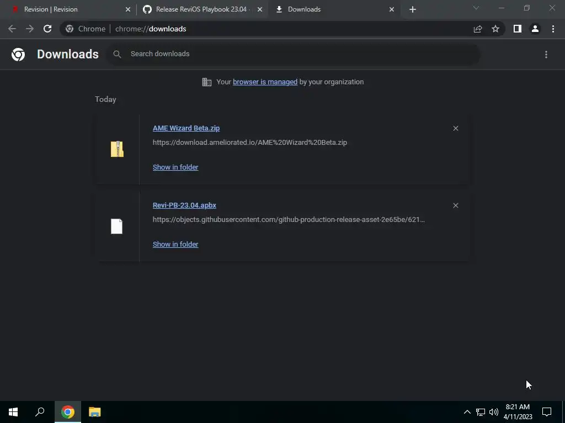Show hidden system tray icons
This screenshot has width=565, height=423.
467,412
